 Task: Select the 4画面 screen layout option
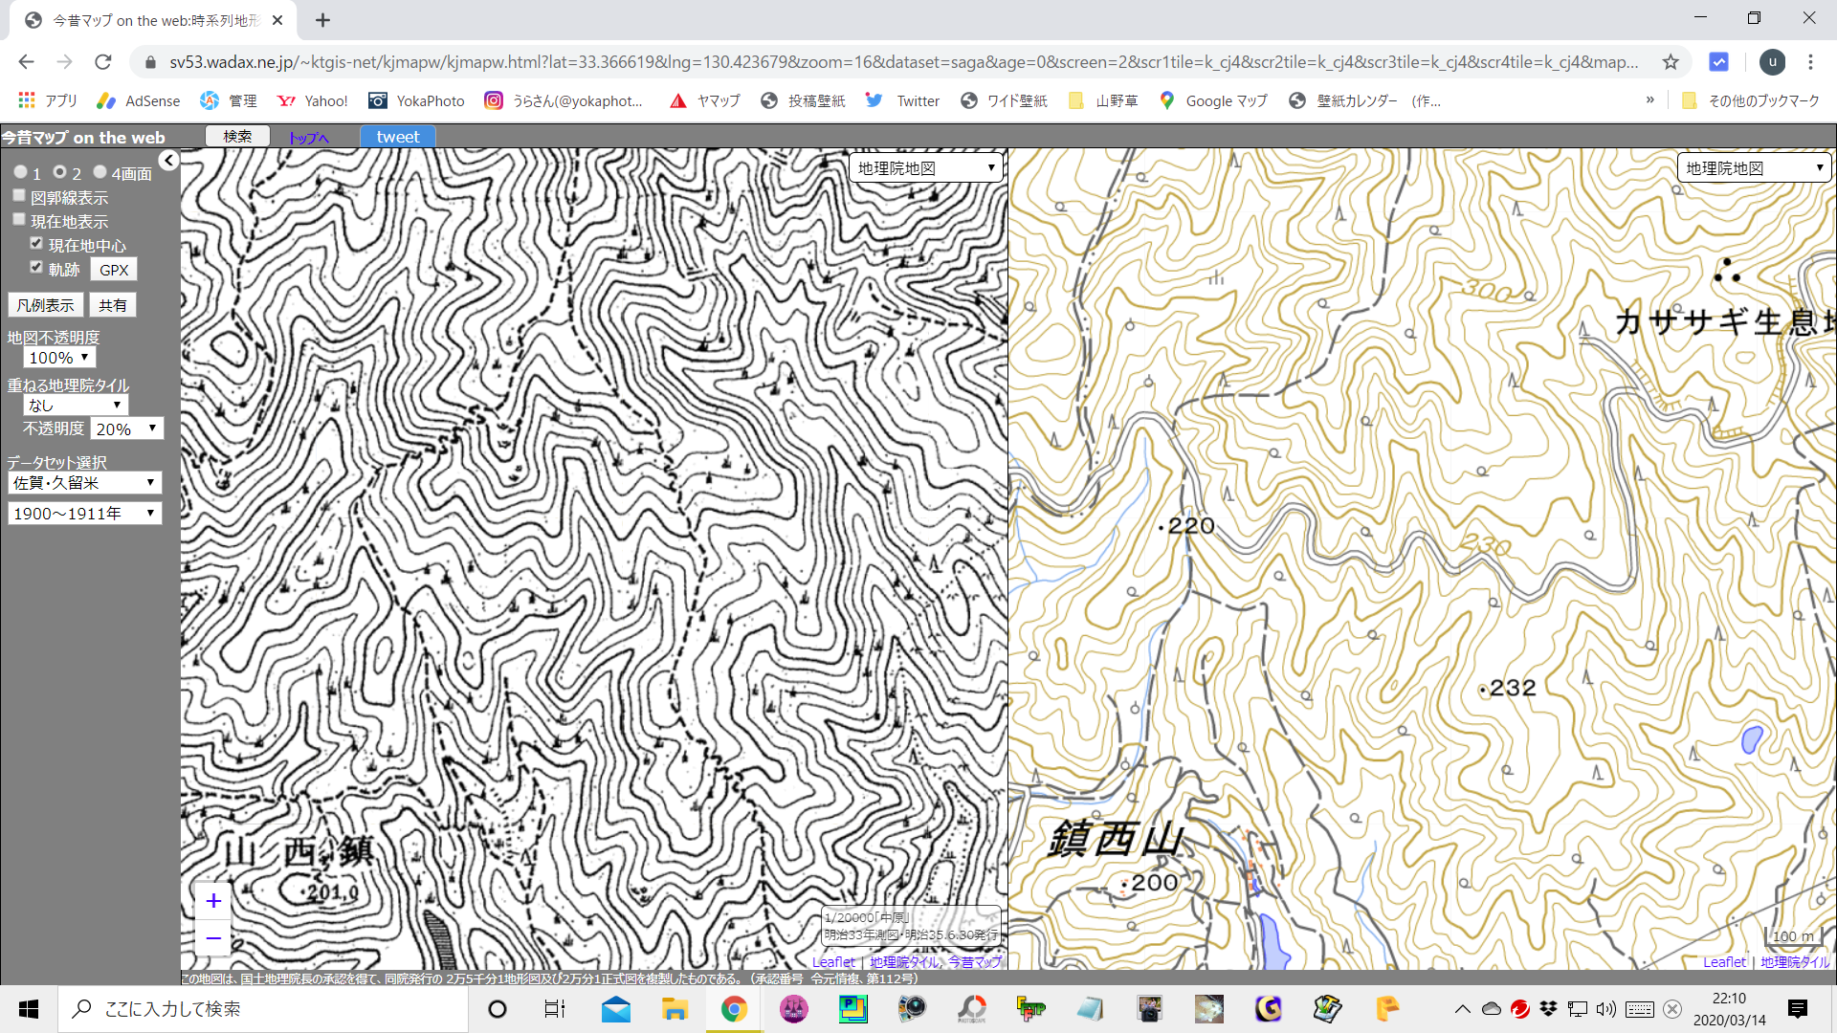pos(100,172)
